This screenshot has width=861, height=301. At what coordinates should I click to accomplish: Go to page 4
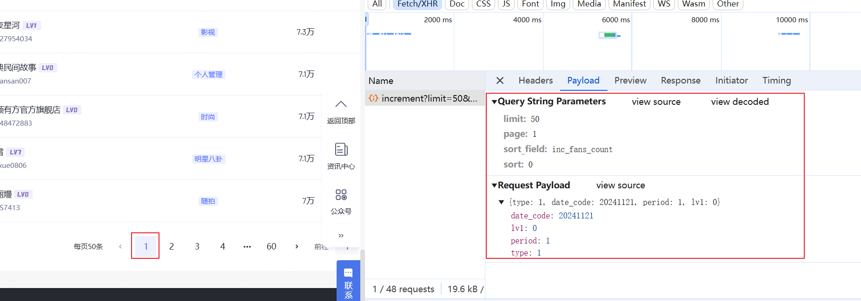pyautogui.click(x=223, y=246)
